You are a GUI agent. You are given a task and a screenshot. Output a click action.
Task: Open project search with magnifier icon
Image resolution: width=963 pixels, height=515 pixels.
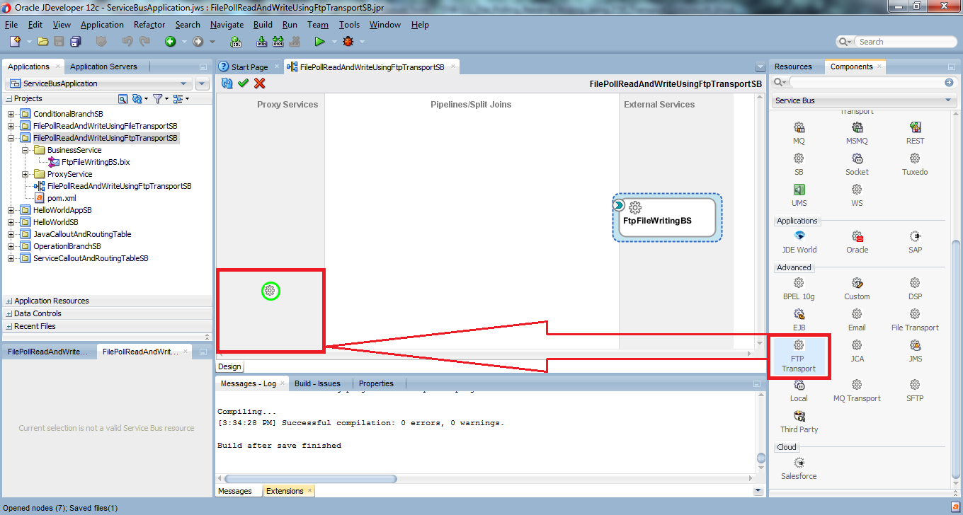pos(123,99)
